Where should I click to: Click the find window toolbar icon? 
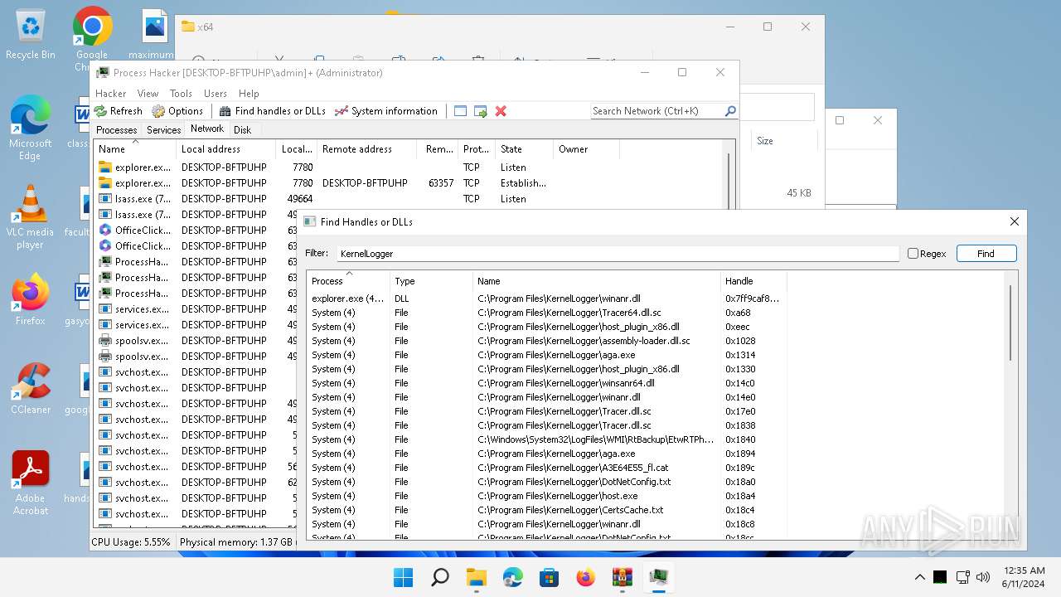point(460,111)
